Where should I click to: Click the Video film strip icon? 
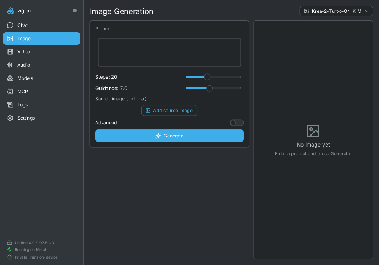coord(10,52)
